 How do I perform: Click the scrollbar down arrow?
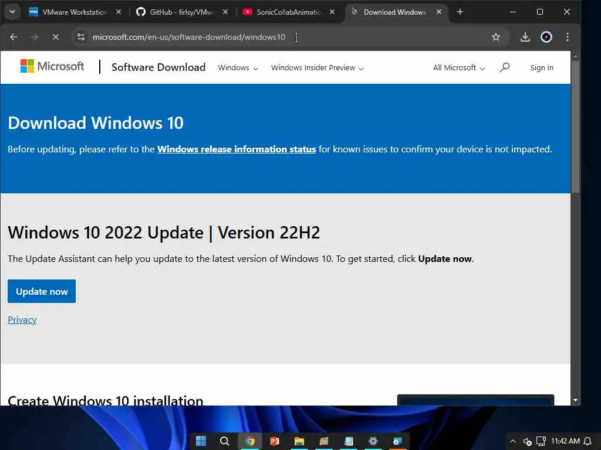575,400
